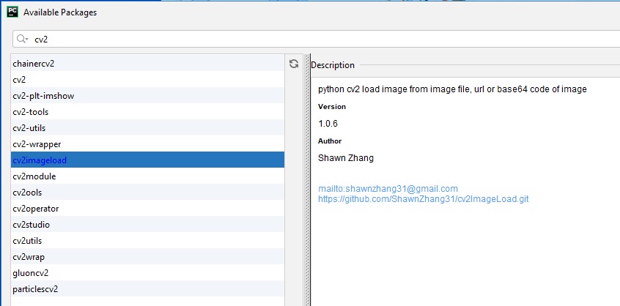620x306 pixels.
Task: Select particlescv2 at the list bottom
Action: pos(35,289)
